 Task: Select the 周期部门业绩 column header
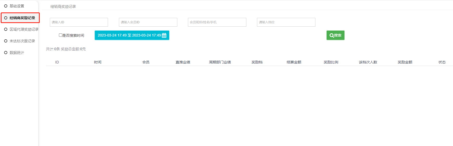pyautogui.click(x=220, y=62)
